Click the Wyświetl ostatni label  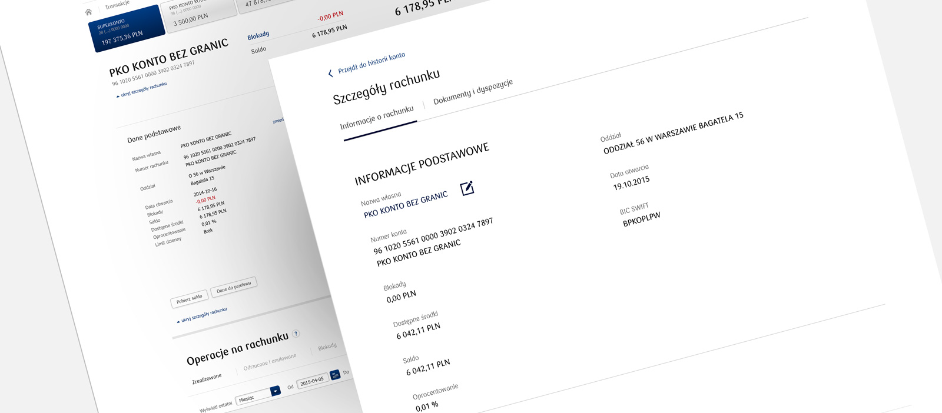click(215, 407)
